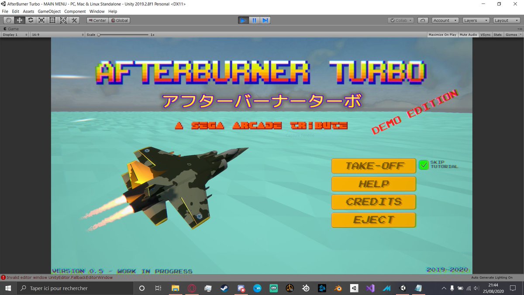Viewport: 524px width, 295px height.
Task: Open the Layout dropdown
Action: (x=507, y=20)
